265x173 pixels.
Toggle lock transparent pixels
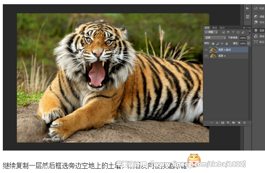click(213, 43)
